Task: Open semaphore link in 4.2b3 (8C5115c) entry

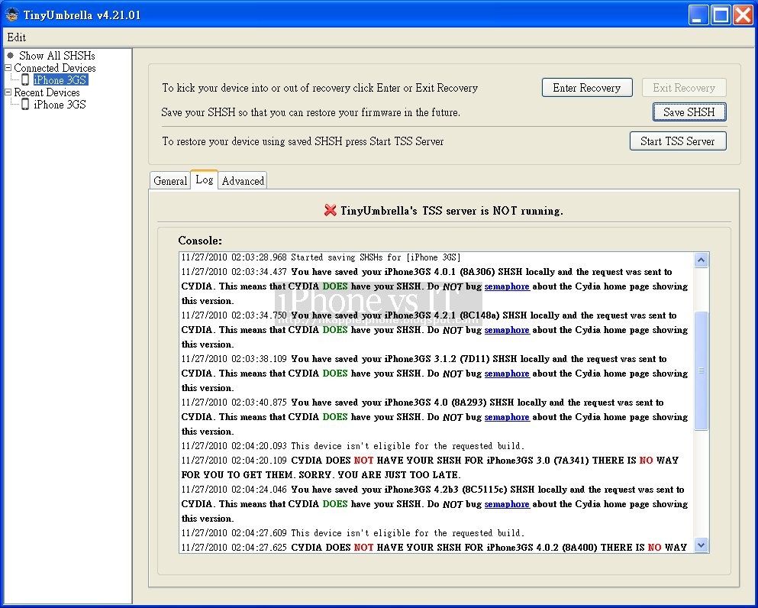Action: tap(507, 504)
